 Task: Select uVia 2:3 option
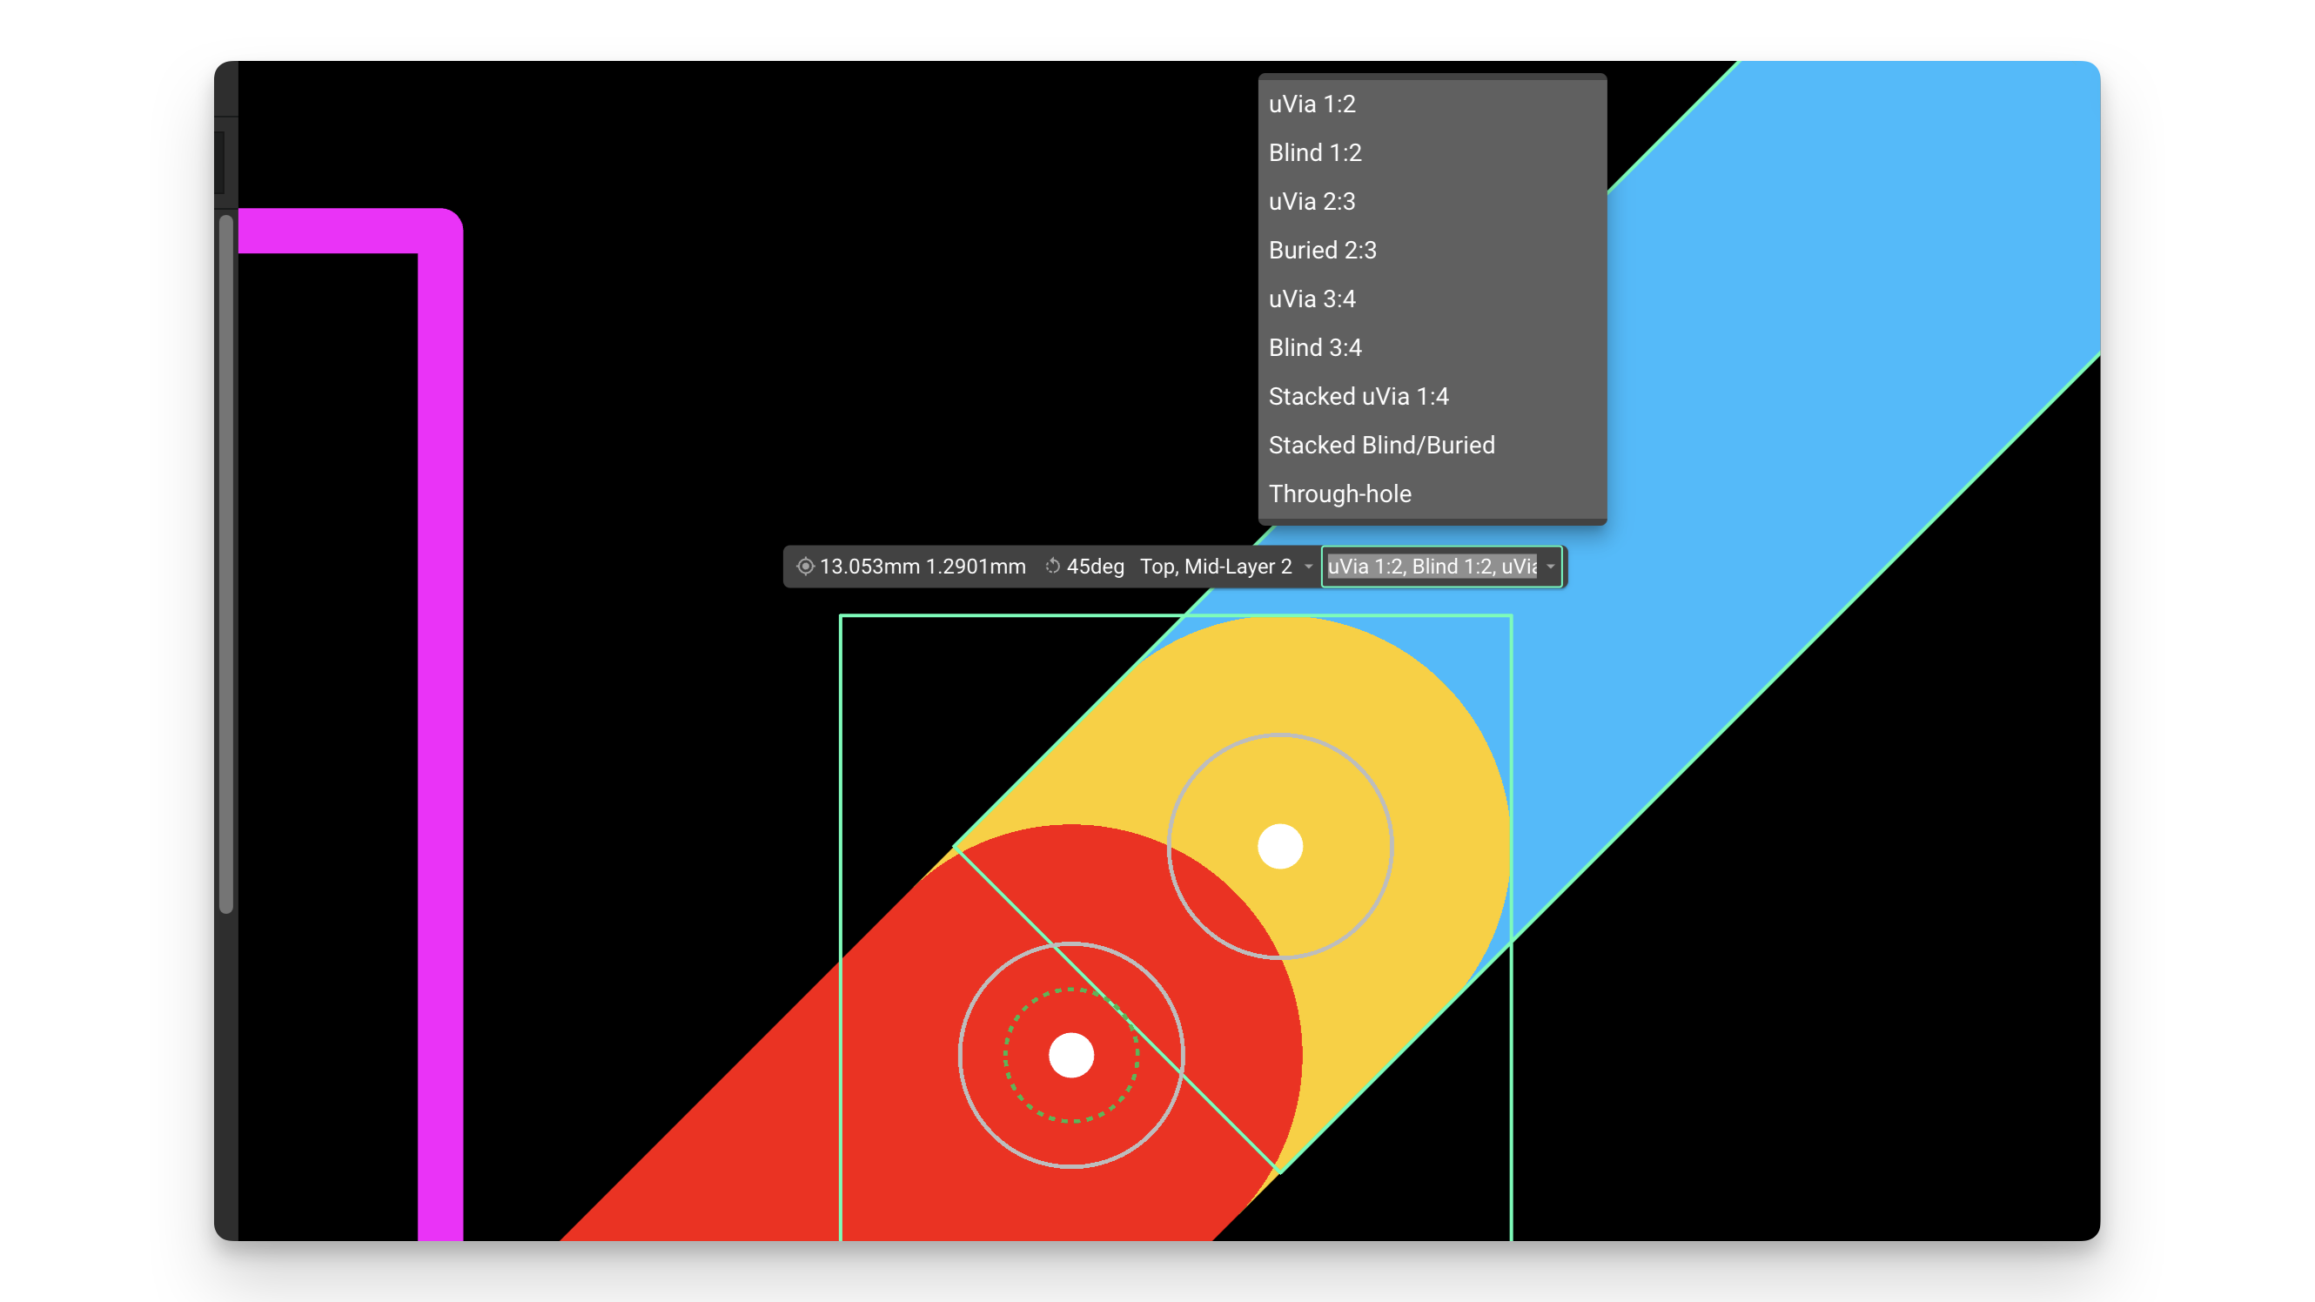(x=1432, y=201)
